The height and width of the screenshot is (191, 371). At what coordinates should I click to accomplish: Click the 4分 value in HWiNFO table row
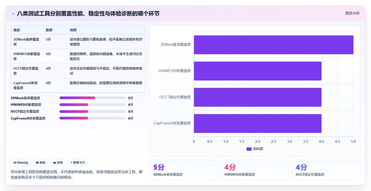(x=48, y=54)
